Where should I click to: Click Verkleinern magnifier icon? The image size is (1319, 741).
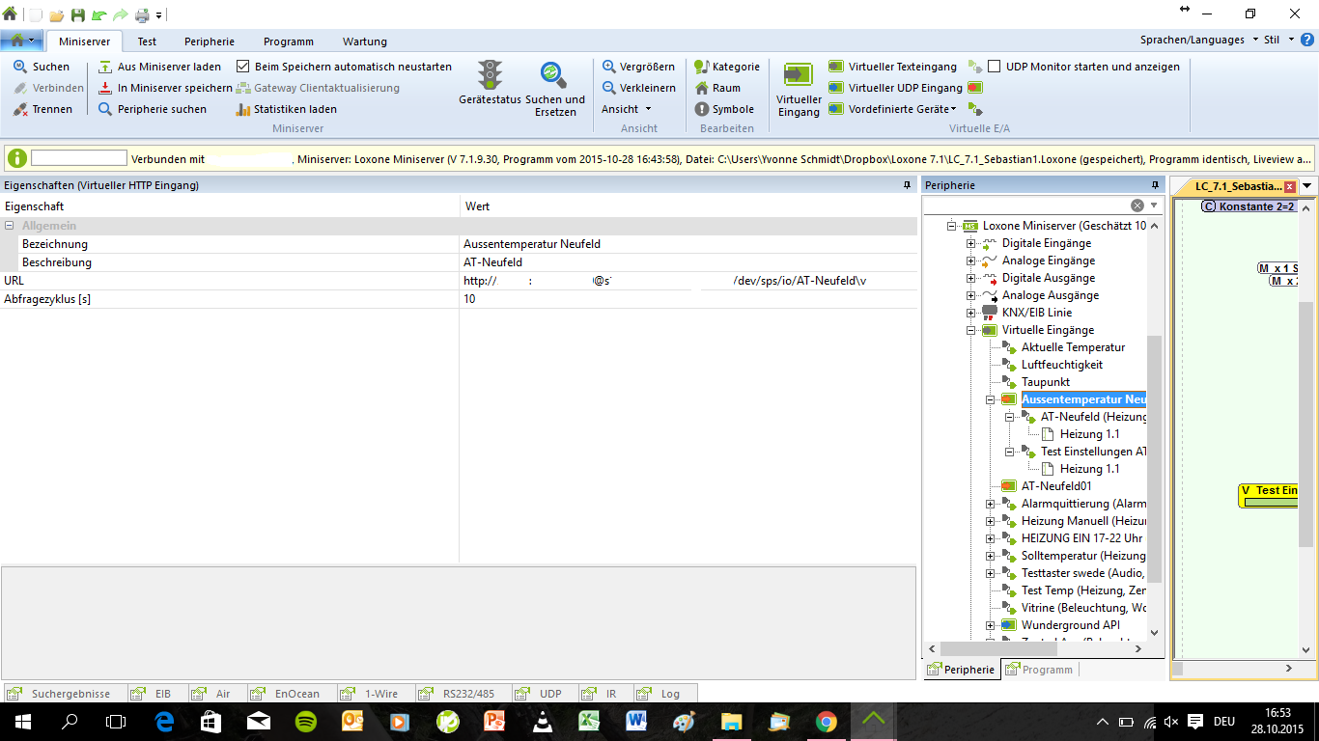[x=609, y=88]
